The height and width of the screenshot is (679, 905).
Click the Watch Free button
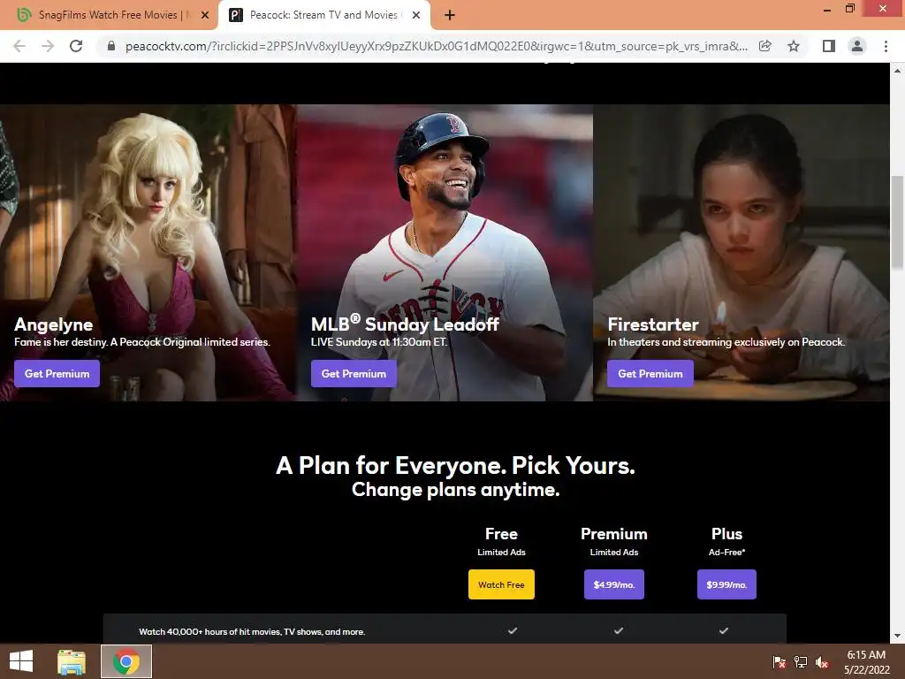coord(501,584)
